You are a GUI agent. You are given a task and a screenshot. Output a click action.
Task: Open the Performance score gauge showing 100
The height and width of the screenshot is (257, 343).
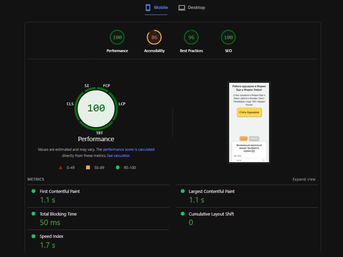tap(117, 37)
